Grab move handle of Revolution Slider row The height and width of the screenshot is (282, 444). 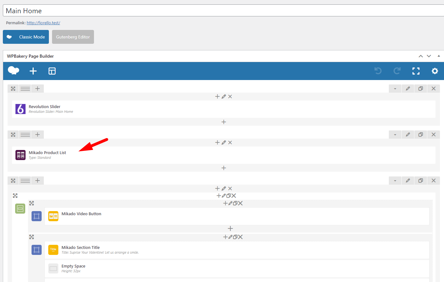[x=13, y=89]
